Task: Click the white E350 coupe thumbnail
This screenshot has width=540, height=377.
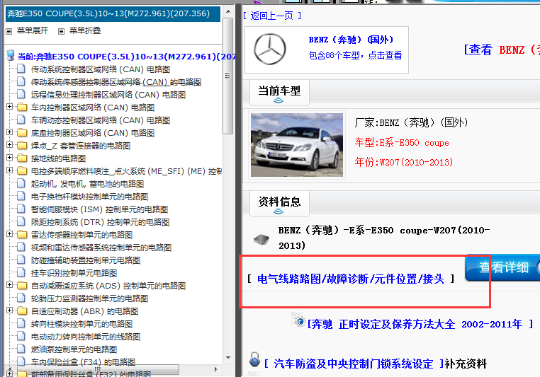Action: tap(296, 145)
